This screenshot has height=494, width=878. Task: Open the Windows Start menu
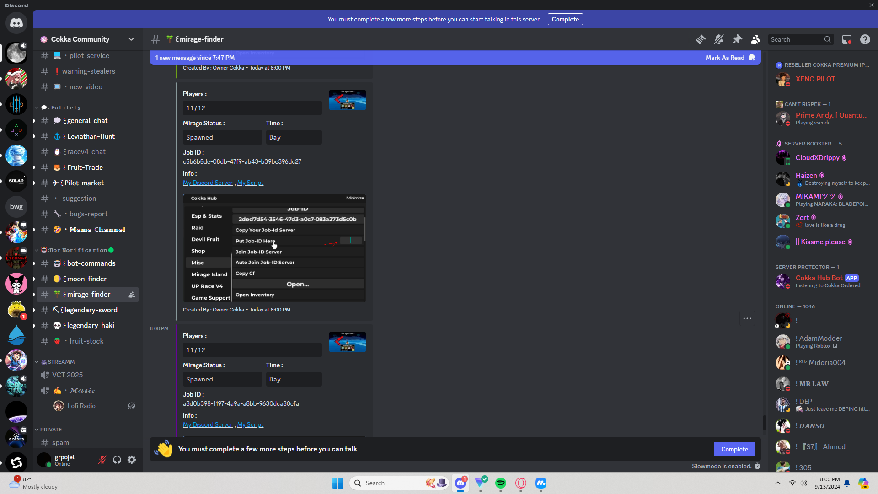point(338,483)
